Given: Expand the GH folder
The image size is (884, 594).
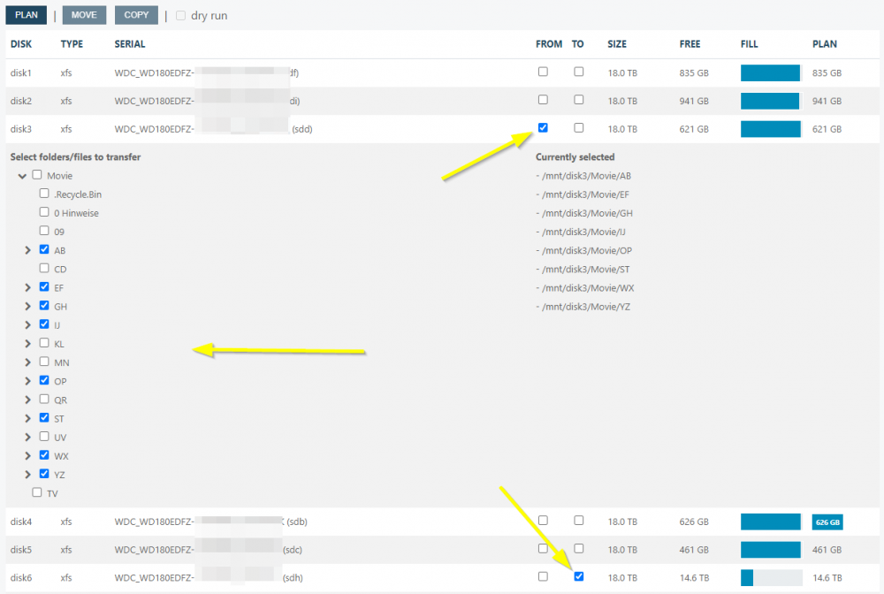Looking at the screenshot, I should (27, 306).
